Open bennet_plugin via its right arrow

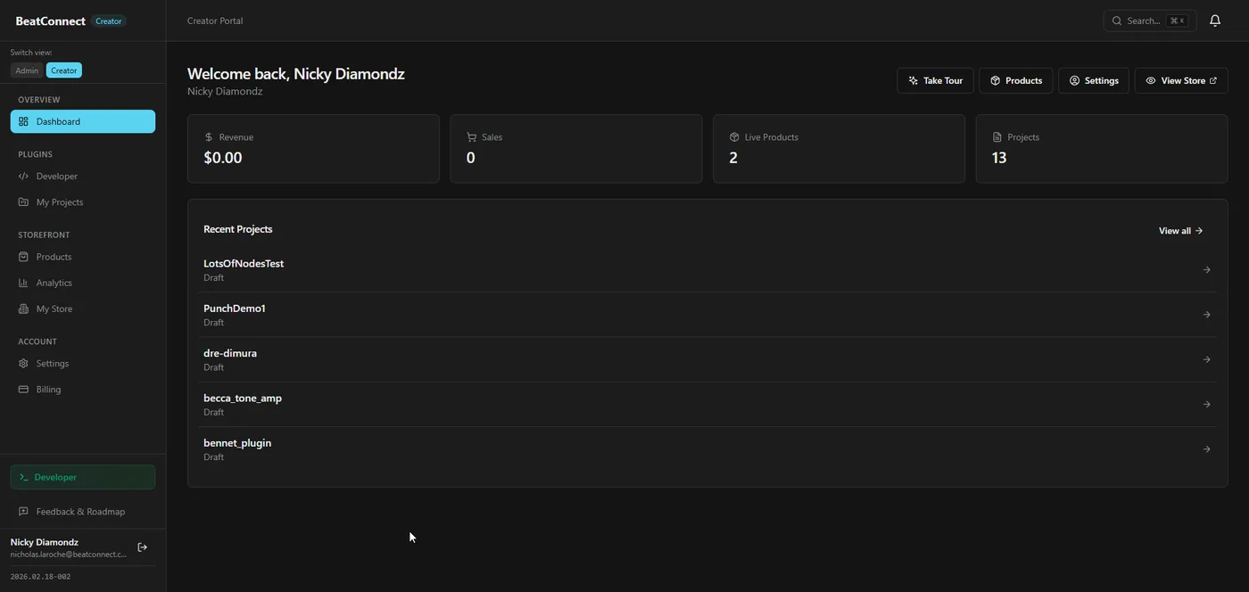click(1205, 448)
